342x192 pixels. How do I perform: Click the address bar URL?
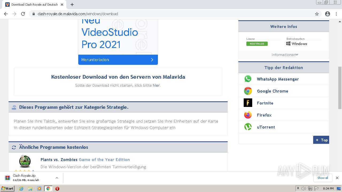[78, 14]
